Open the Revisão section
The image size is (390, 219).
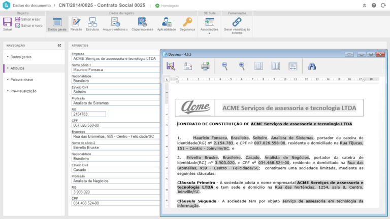point(76,23)
